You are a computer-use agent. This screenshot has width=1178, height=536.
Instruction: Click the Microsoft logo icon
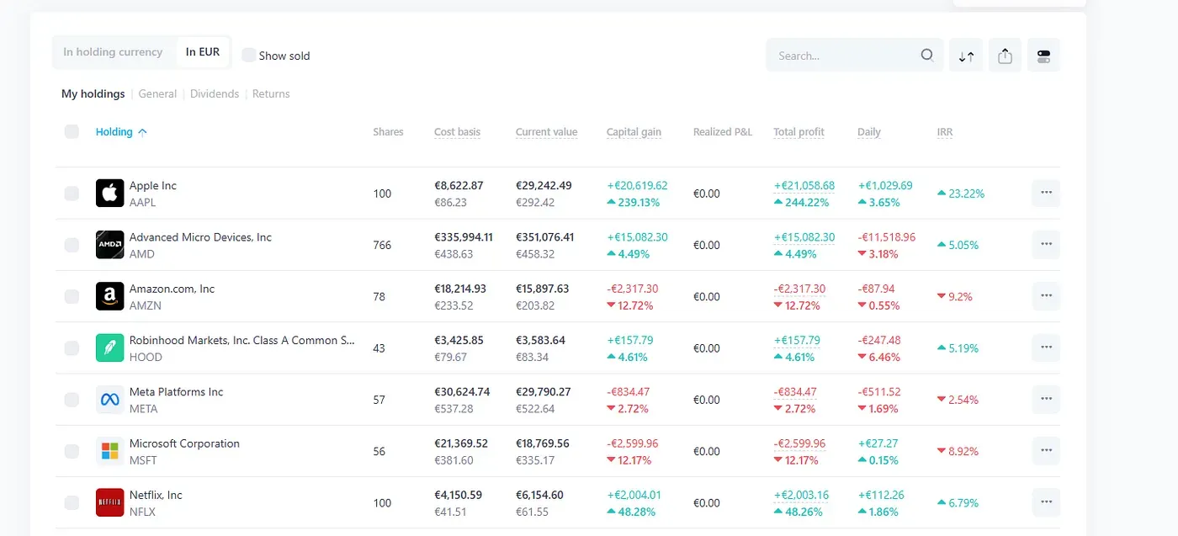(x=109, y=451)
